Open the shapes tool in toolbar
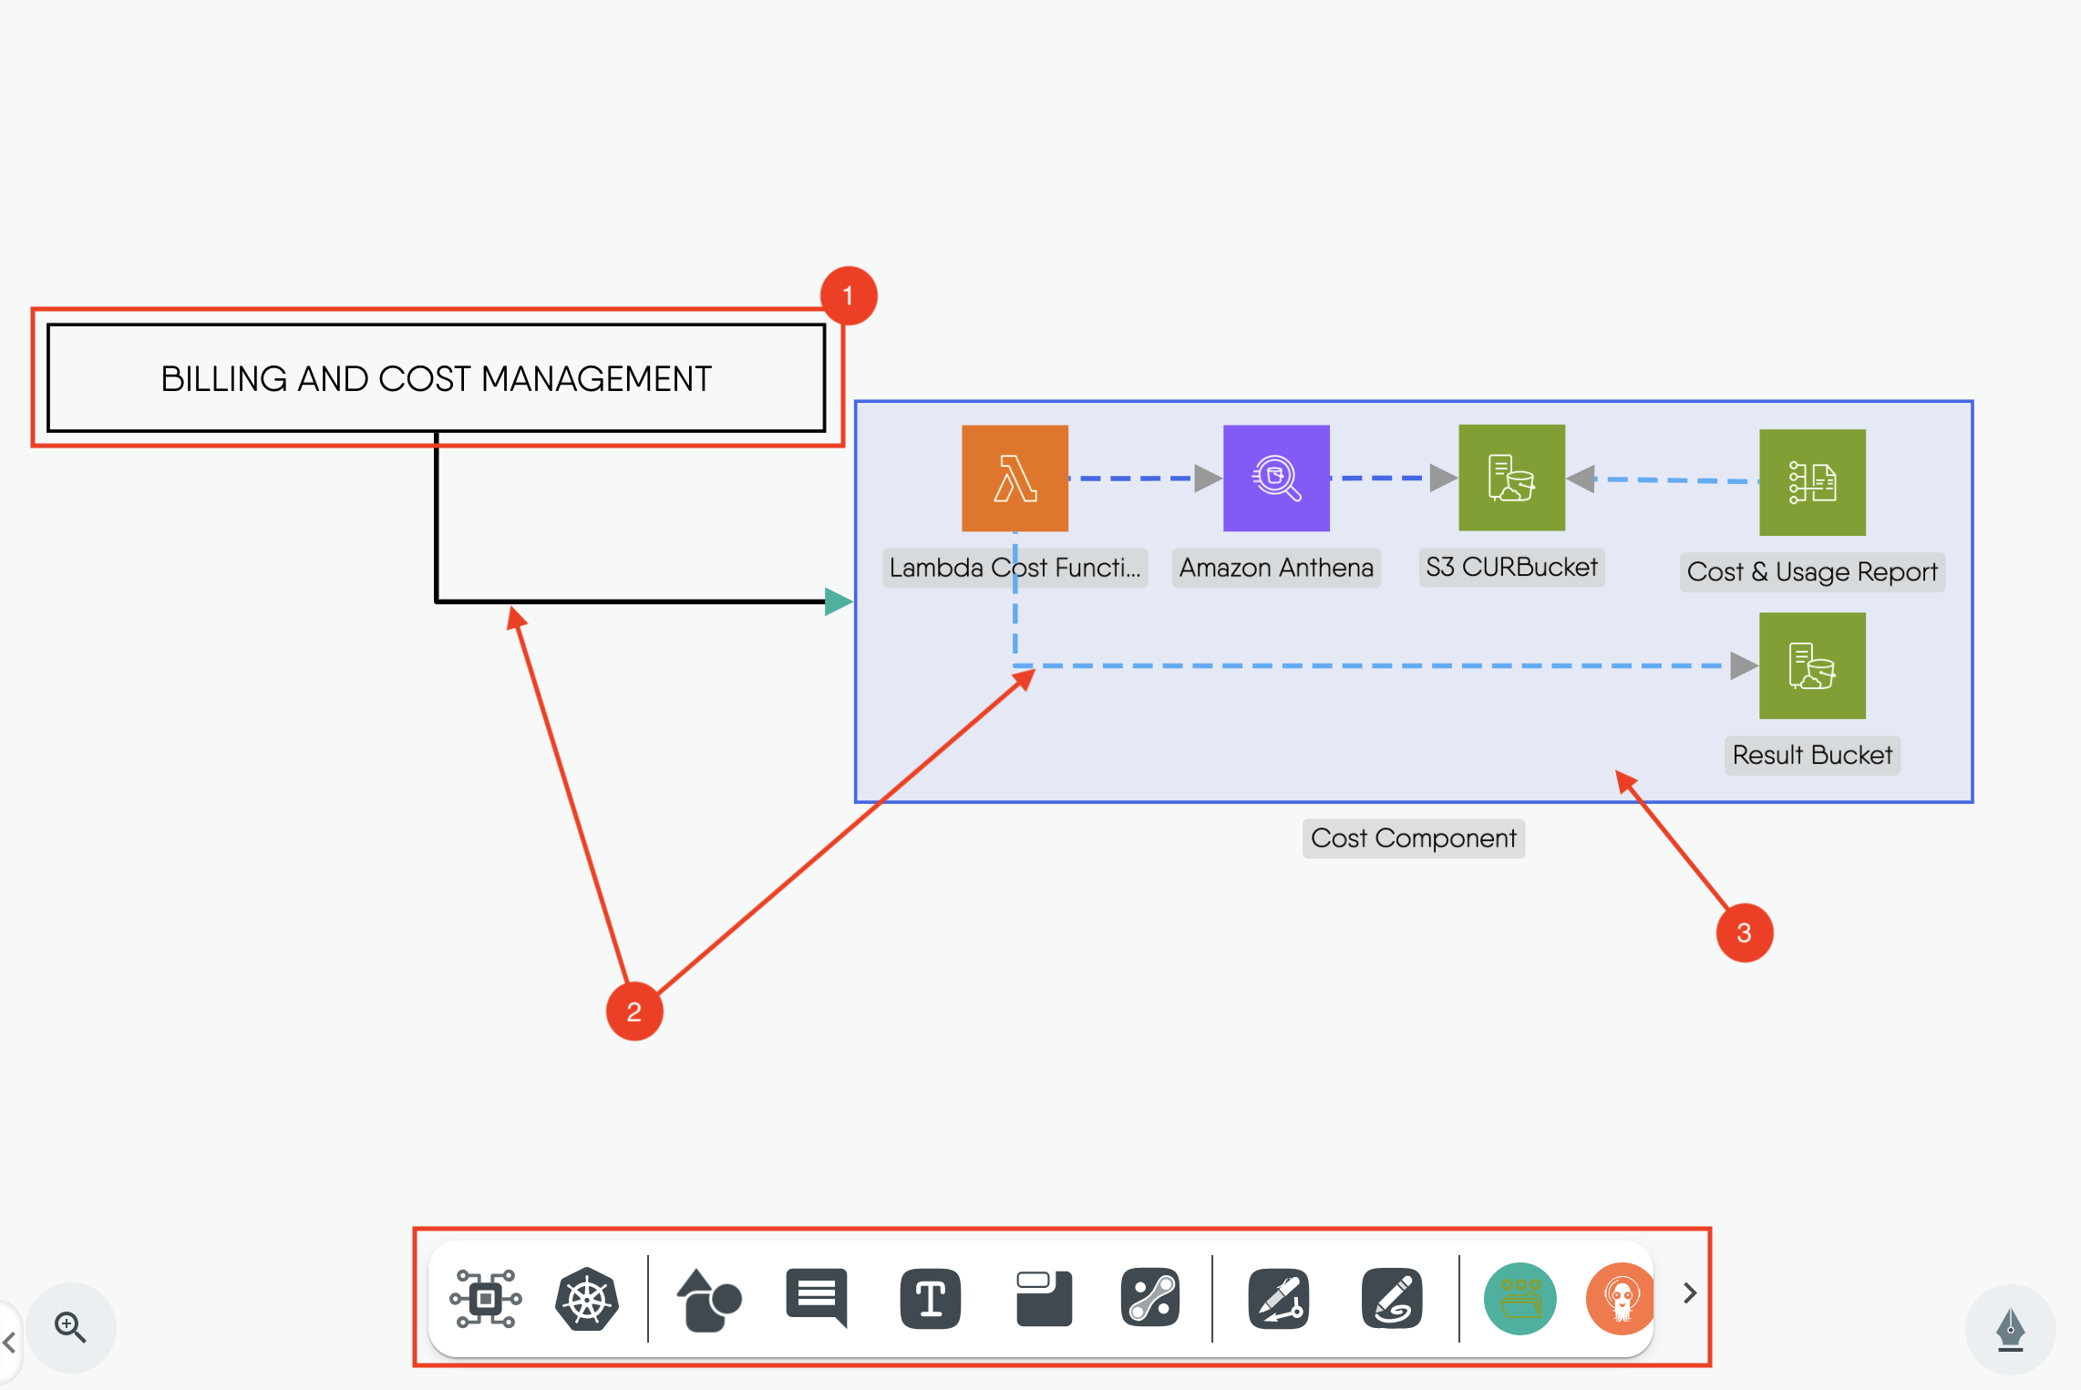Image resolution: width=2081 pixels, height=1390 pixels. pos(708,1298)
